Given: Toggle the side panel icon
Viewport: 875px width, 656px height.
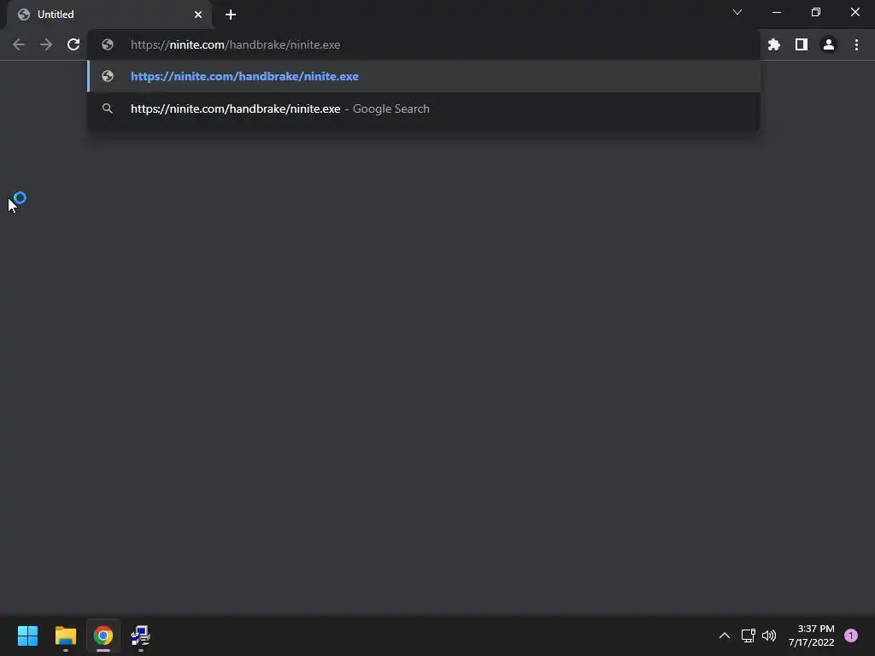Looking at the screenshot, I should point(802,44).
